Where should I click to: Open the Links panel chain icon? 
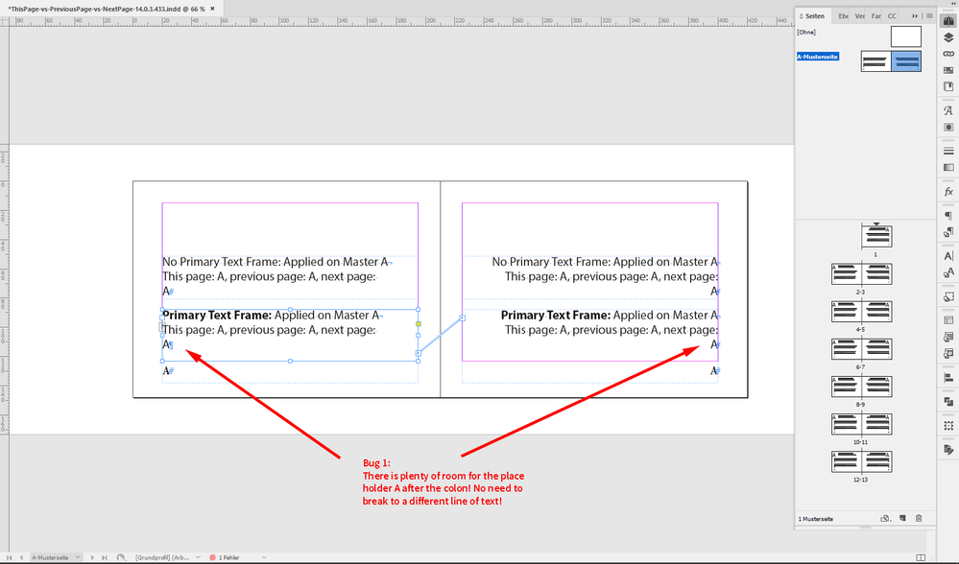(x=947, y=54)
